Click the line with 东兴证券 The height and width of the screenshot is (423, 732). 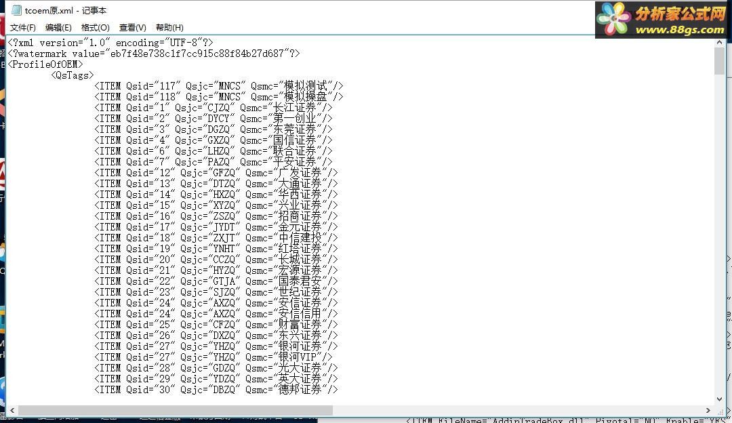pos(216,336)
